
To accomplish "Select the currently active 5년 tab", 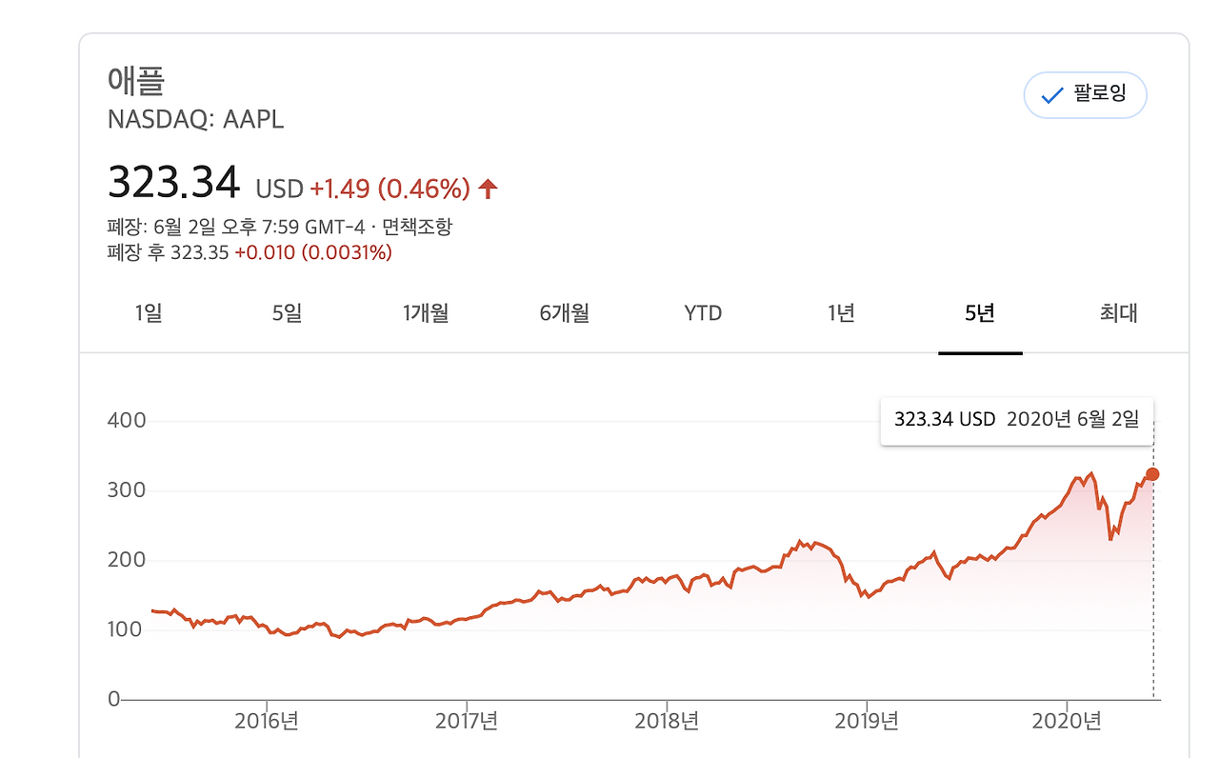I will point(980,312).
